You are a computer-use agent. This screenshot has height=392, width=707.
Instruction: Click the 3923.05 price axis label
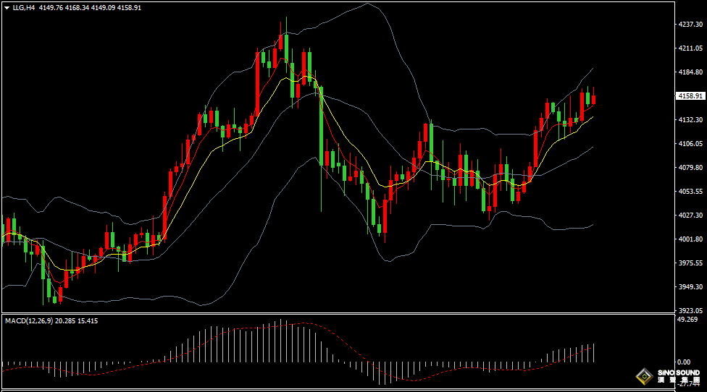click(x=690, y=310)
